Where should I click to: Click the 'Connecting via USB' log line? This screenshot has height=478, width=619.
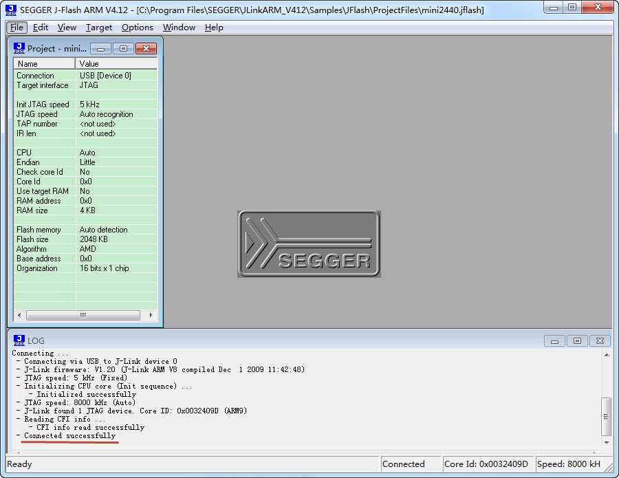pyautogui.click(x=100, y=361)
